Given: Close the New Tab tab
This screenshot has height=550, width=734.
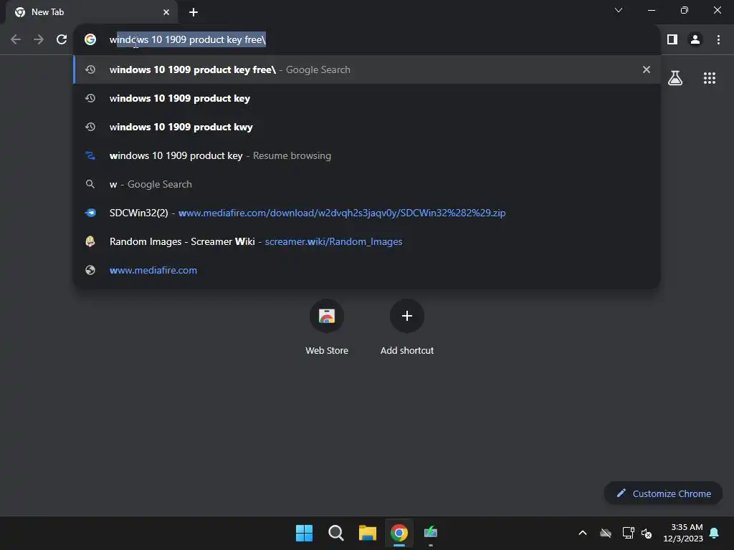Looking at the screenshot, I should click(x=166, y=12).
